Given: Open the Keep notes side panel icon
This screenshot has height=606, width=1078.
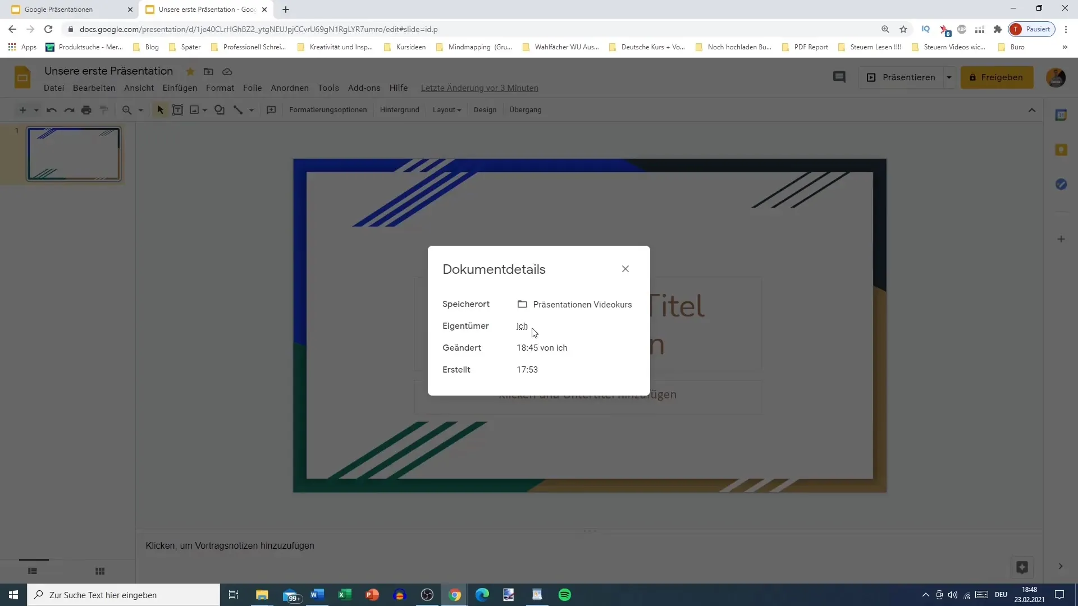Looking at the screenshot, I should (x=1061, y=150).
